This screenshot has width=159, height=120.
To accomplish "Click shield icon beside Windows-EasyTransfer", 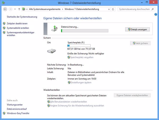I will pyautogui.click(x=4, y=113).
